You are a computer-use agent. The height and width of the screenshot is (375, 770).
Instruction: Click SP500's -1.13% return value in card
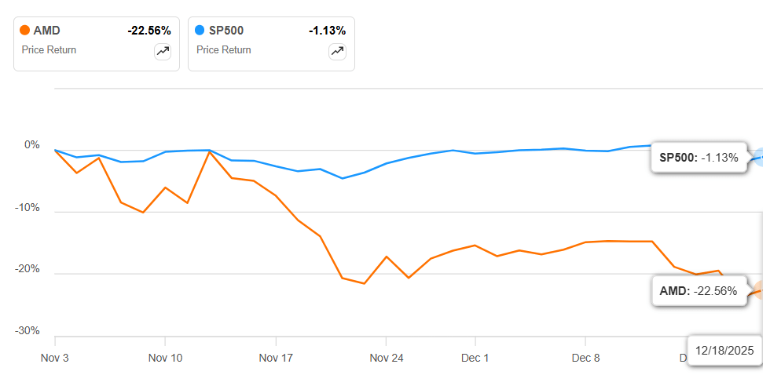tap(327, 31)
